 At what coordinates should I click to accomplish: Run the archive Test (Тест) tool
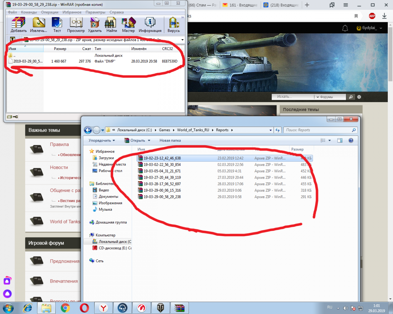point(57,24)
